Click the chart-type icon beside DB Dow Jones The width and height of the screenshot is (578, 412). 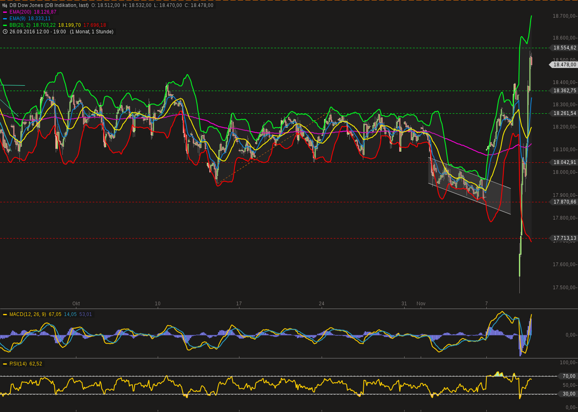[5, 5]
